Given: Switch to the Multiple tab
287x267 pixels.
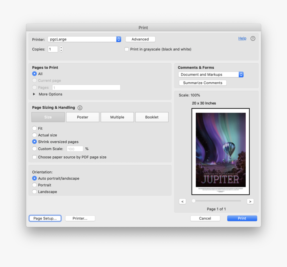Looking at the screenshot, I should (117, 117).
